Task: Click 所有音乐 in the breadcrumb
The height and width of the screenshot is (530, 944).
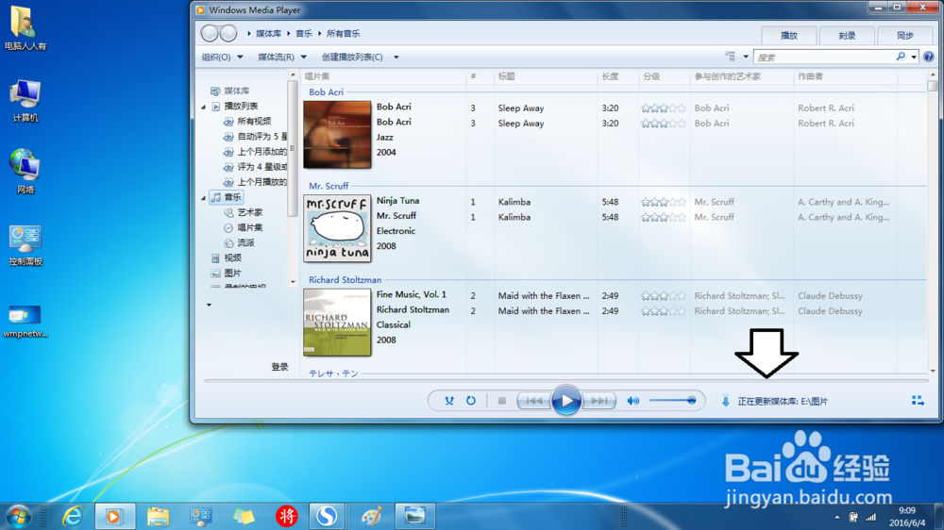Action: tap(344, 34)
